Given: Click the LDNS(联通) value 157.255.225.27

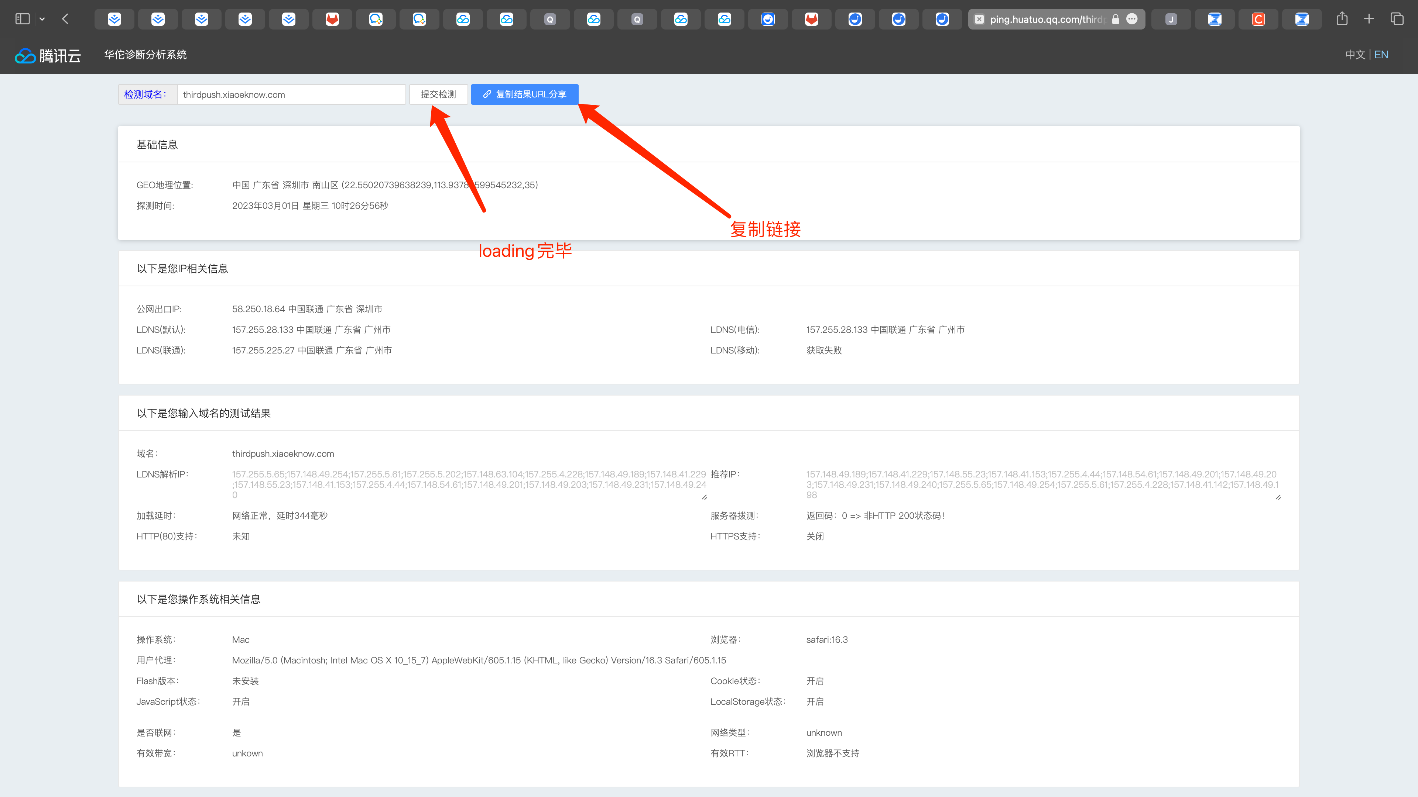Looking at the screenshot, I should [312, 351].
